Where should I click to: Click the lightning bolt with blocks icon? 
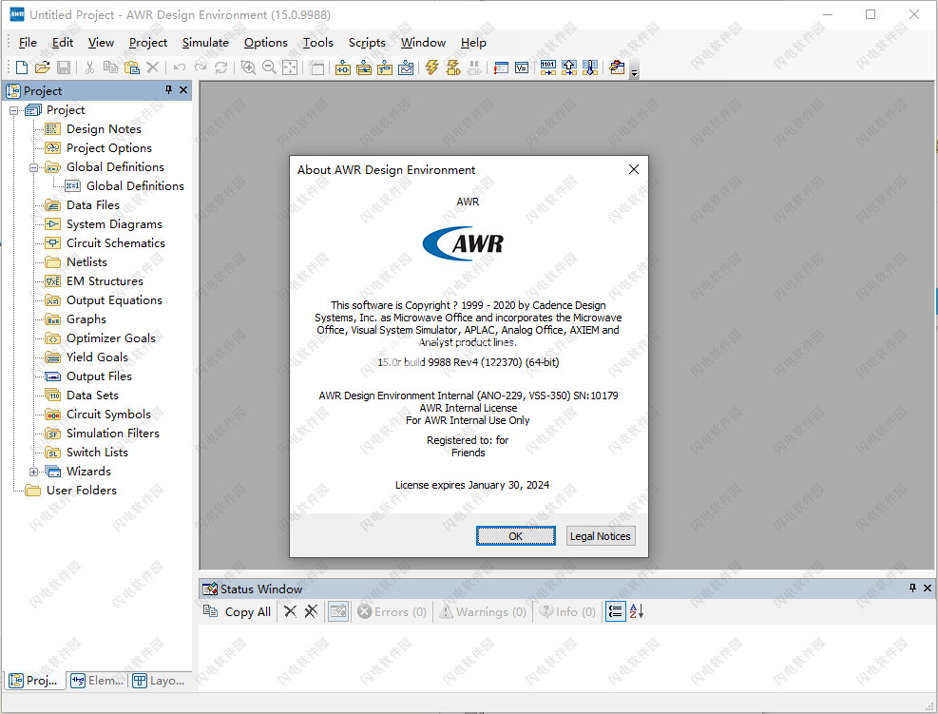453,68
